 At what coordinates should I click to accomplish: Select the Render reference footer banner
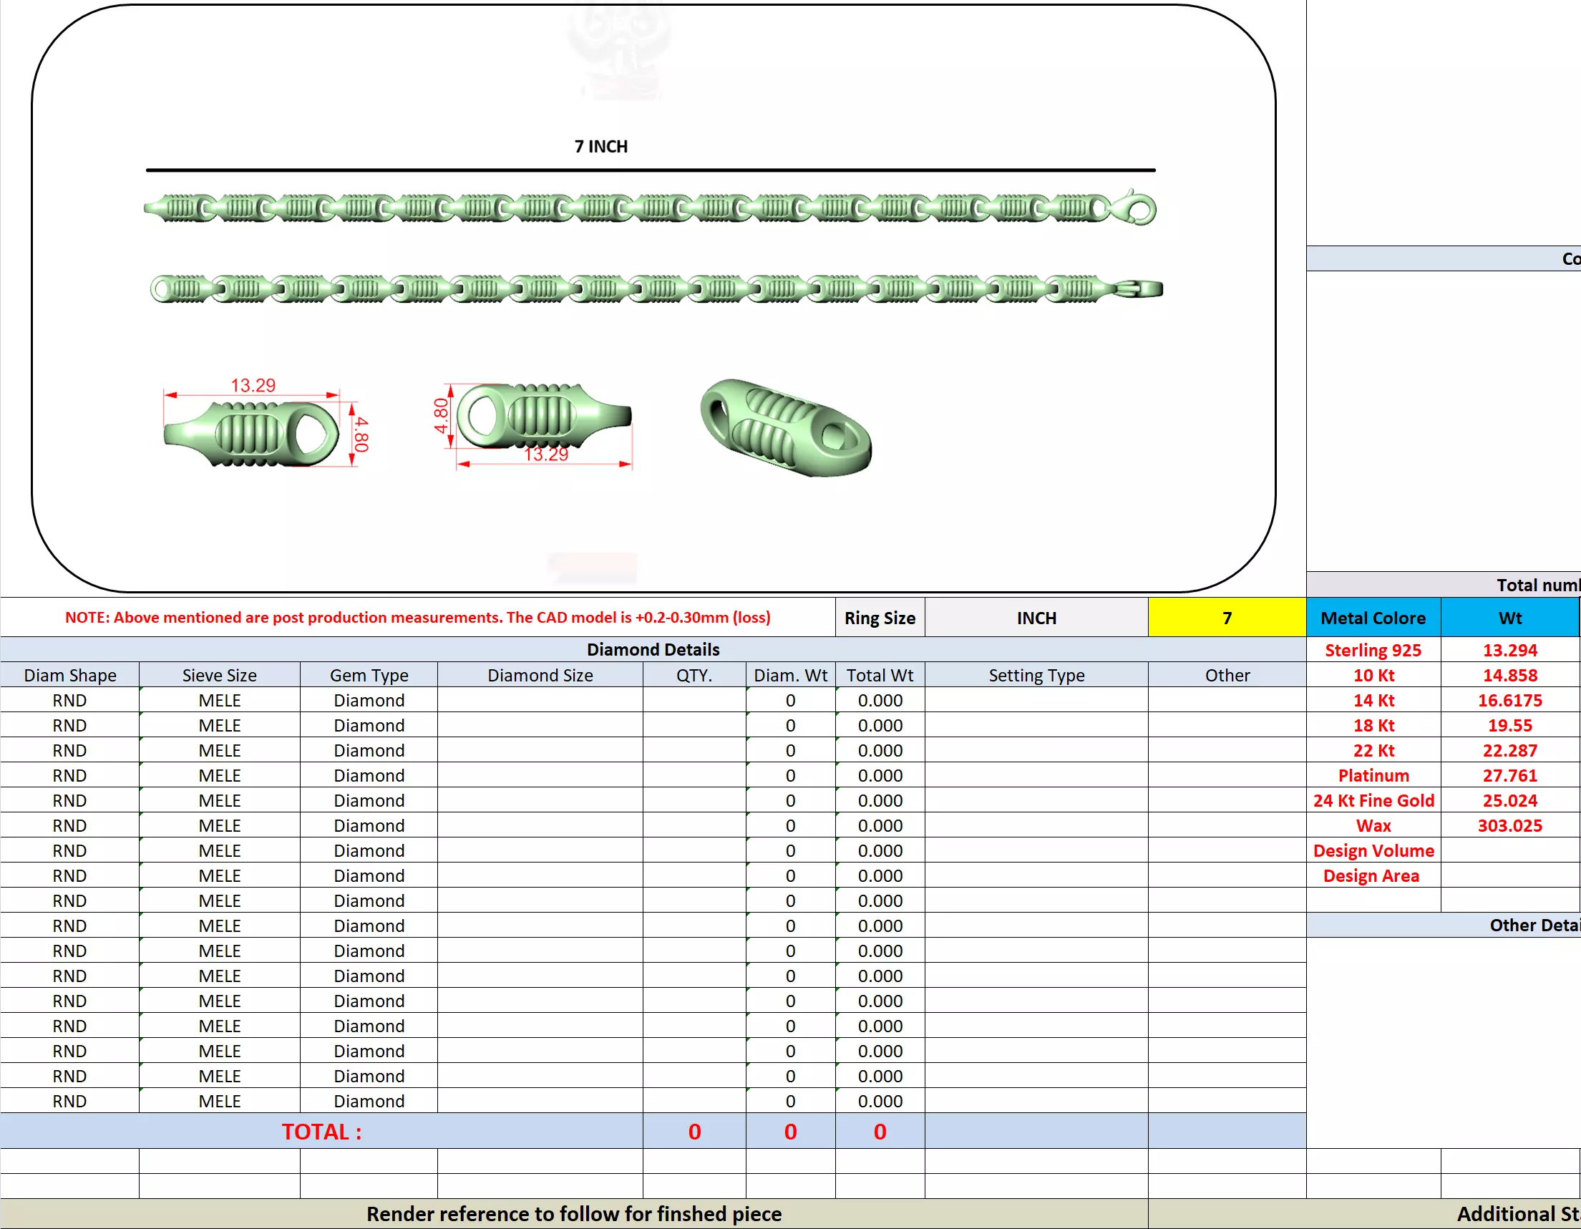coord(573,1213)
